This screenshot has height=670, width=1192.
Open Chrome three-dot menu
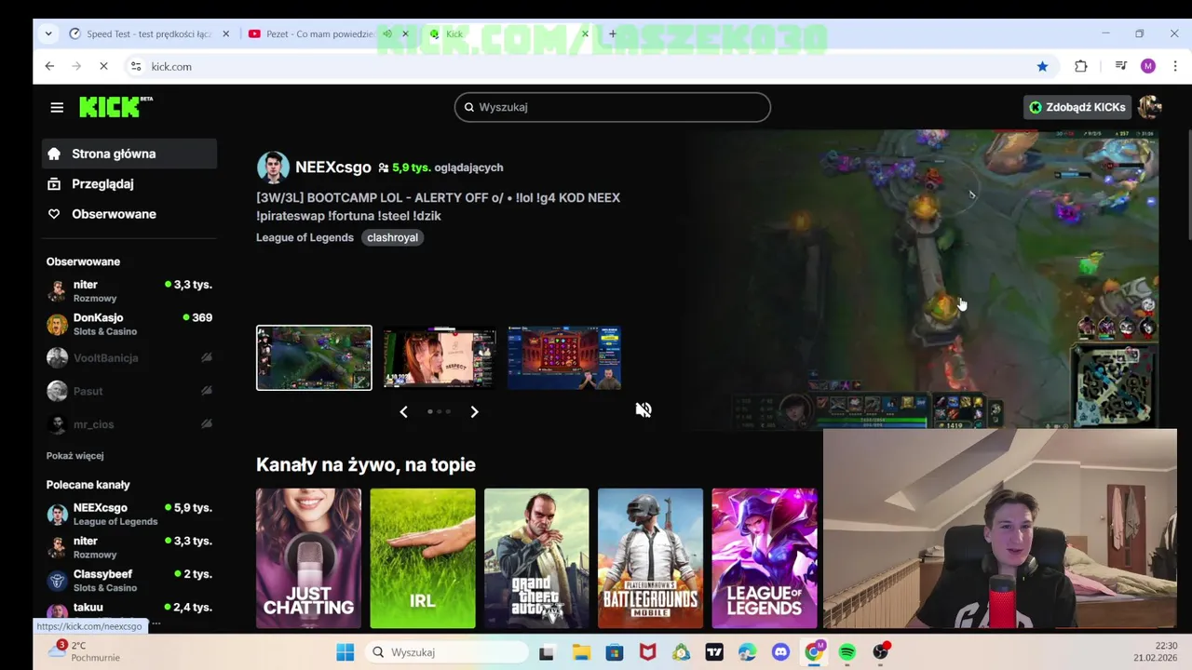click(1175, 66)
